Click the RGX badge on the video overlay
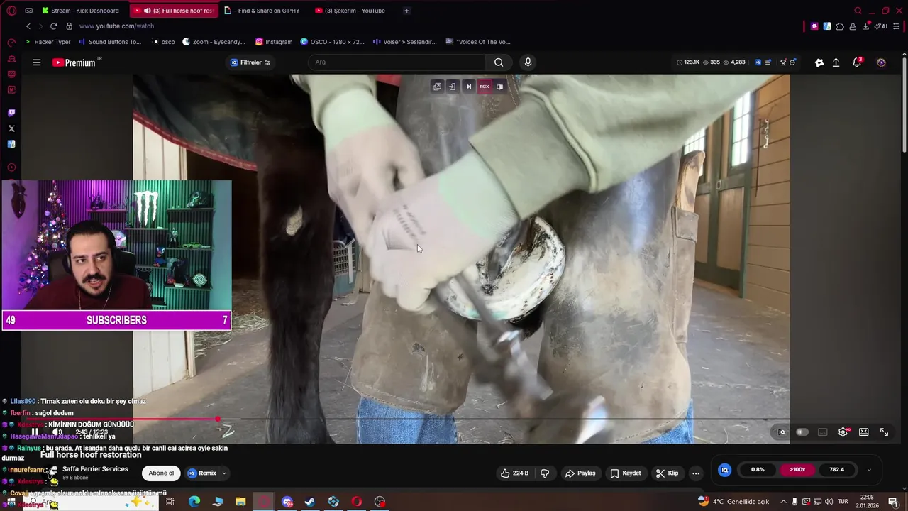This screenshot has width=908, height=511. [x=485, y=87]
